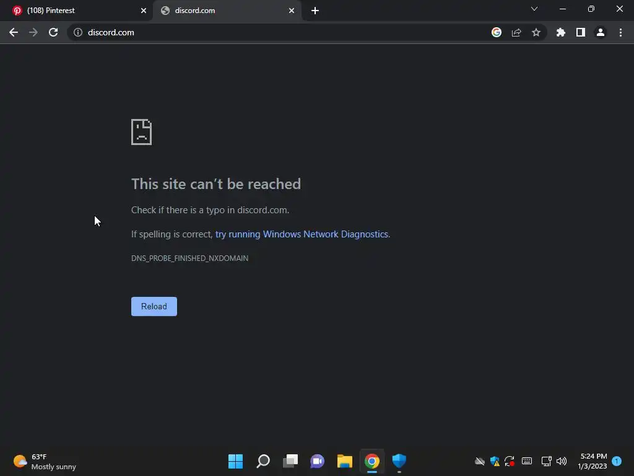The height and width of the screenshot is (476, 634).
Task: Open the Google icon in address bar
Action: 497,32
